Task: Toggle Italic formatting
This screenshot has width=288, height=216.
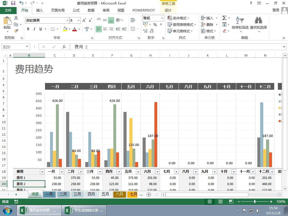Action: [x=34, y=29]
